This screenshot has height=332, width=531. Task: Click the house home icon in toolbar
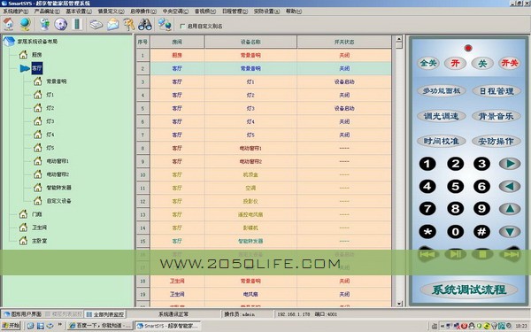click(x=8, y=24)
